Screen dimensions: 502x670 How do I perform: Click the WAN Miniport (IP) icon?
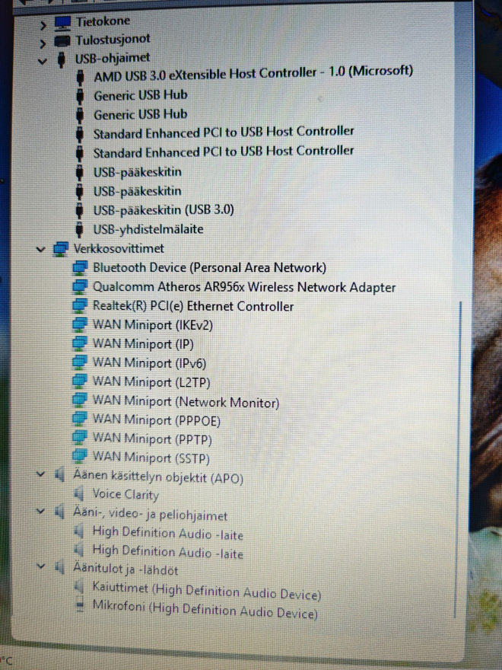coord(80,343)
